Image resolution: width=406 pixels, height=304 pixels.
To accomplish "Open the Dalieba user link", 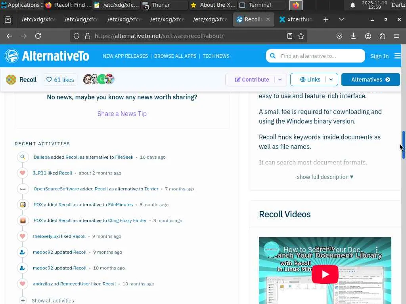I will 42,157.
